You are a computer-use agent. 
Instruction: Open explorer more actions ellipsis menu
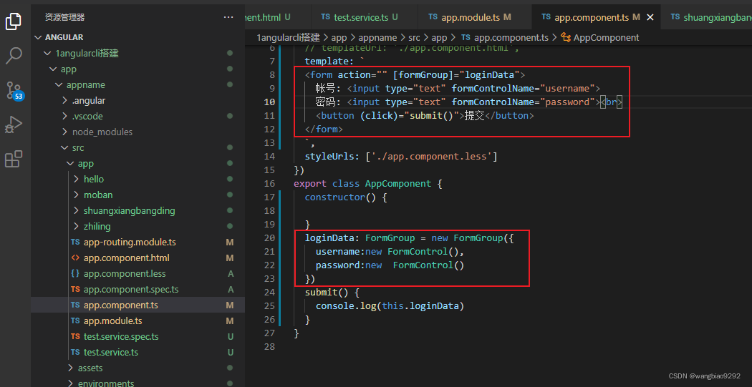pyautogui.click(x=228, y=17)
